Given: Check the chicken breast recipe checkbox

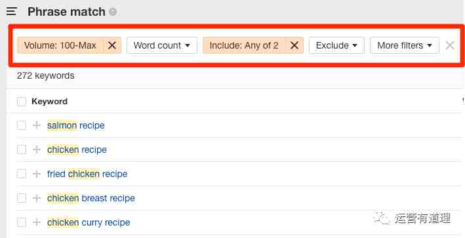Looking at the screenshot, I should pos(22,198).
